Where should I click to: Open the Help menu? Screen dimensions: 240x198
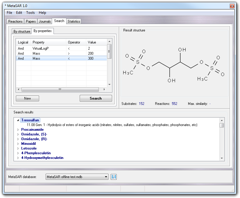(42, 13)
